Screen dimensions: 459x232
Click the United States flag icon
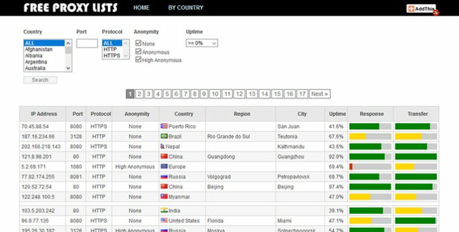point(164,220)
